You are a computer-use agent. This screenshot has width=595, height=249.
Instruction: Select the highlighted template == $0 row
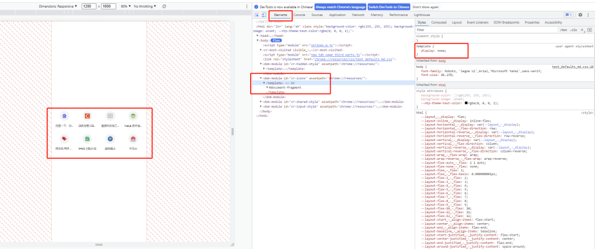[x=333, y=83]
